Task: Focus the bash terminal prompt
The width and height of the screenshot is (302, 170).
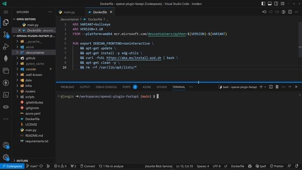Action: (x=158, y=96)
